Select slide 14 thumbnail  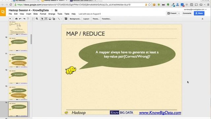[x=18, y=109]
